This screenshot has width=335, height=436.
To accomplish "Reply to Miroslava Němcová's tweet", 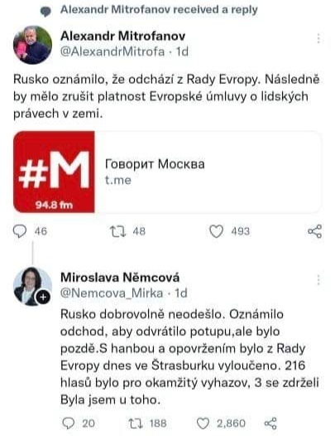I will [69, 424].
